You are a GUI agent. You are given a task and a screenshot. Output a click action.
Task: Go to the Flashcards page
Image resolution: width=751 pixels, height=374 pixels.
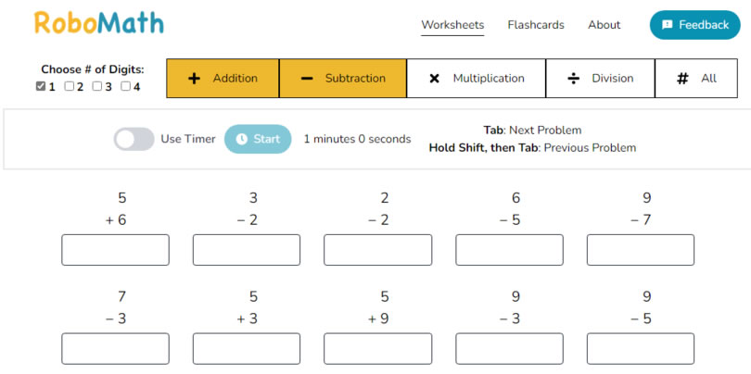[536, 25]
